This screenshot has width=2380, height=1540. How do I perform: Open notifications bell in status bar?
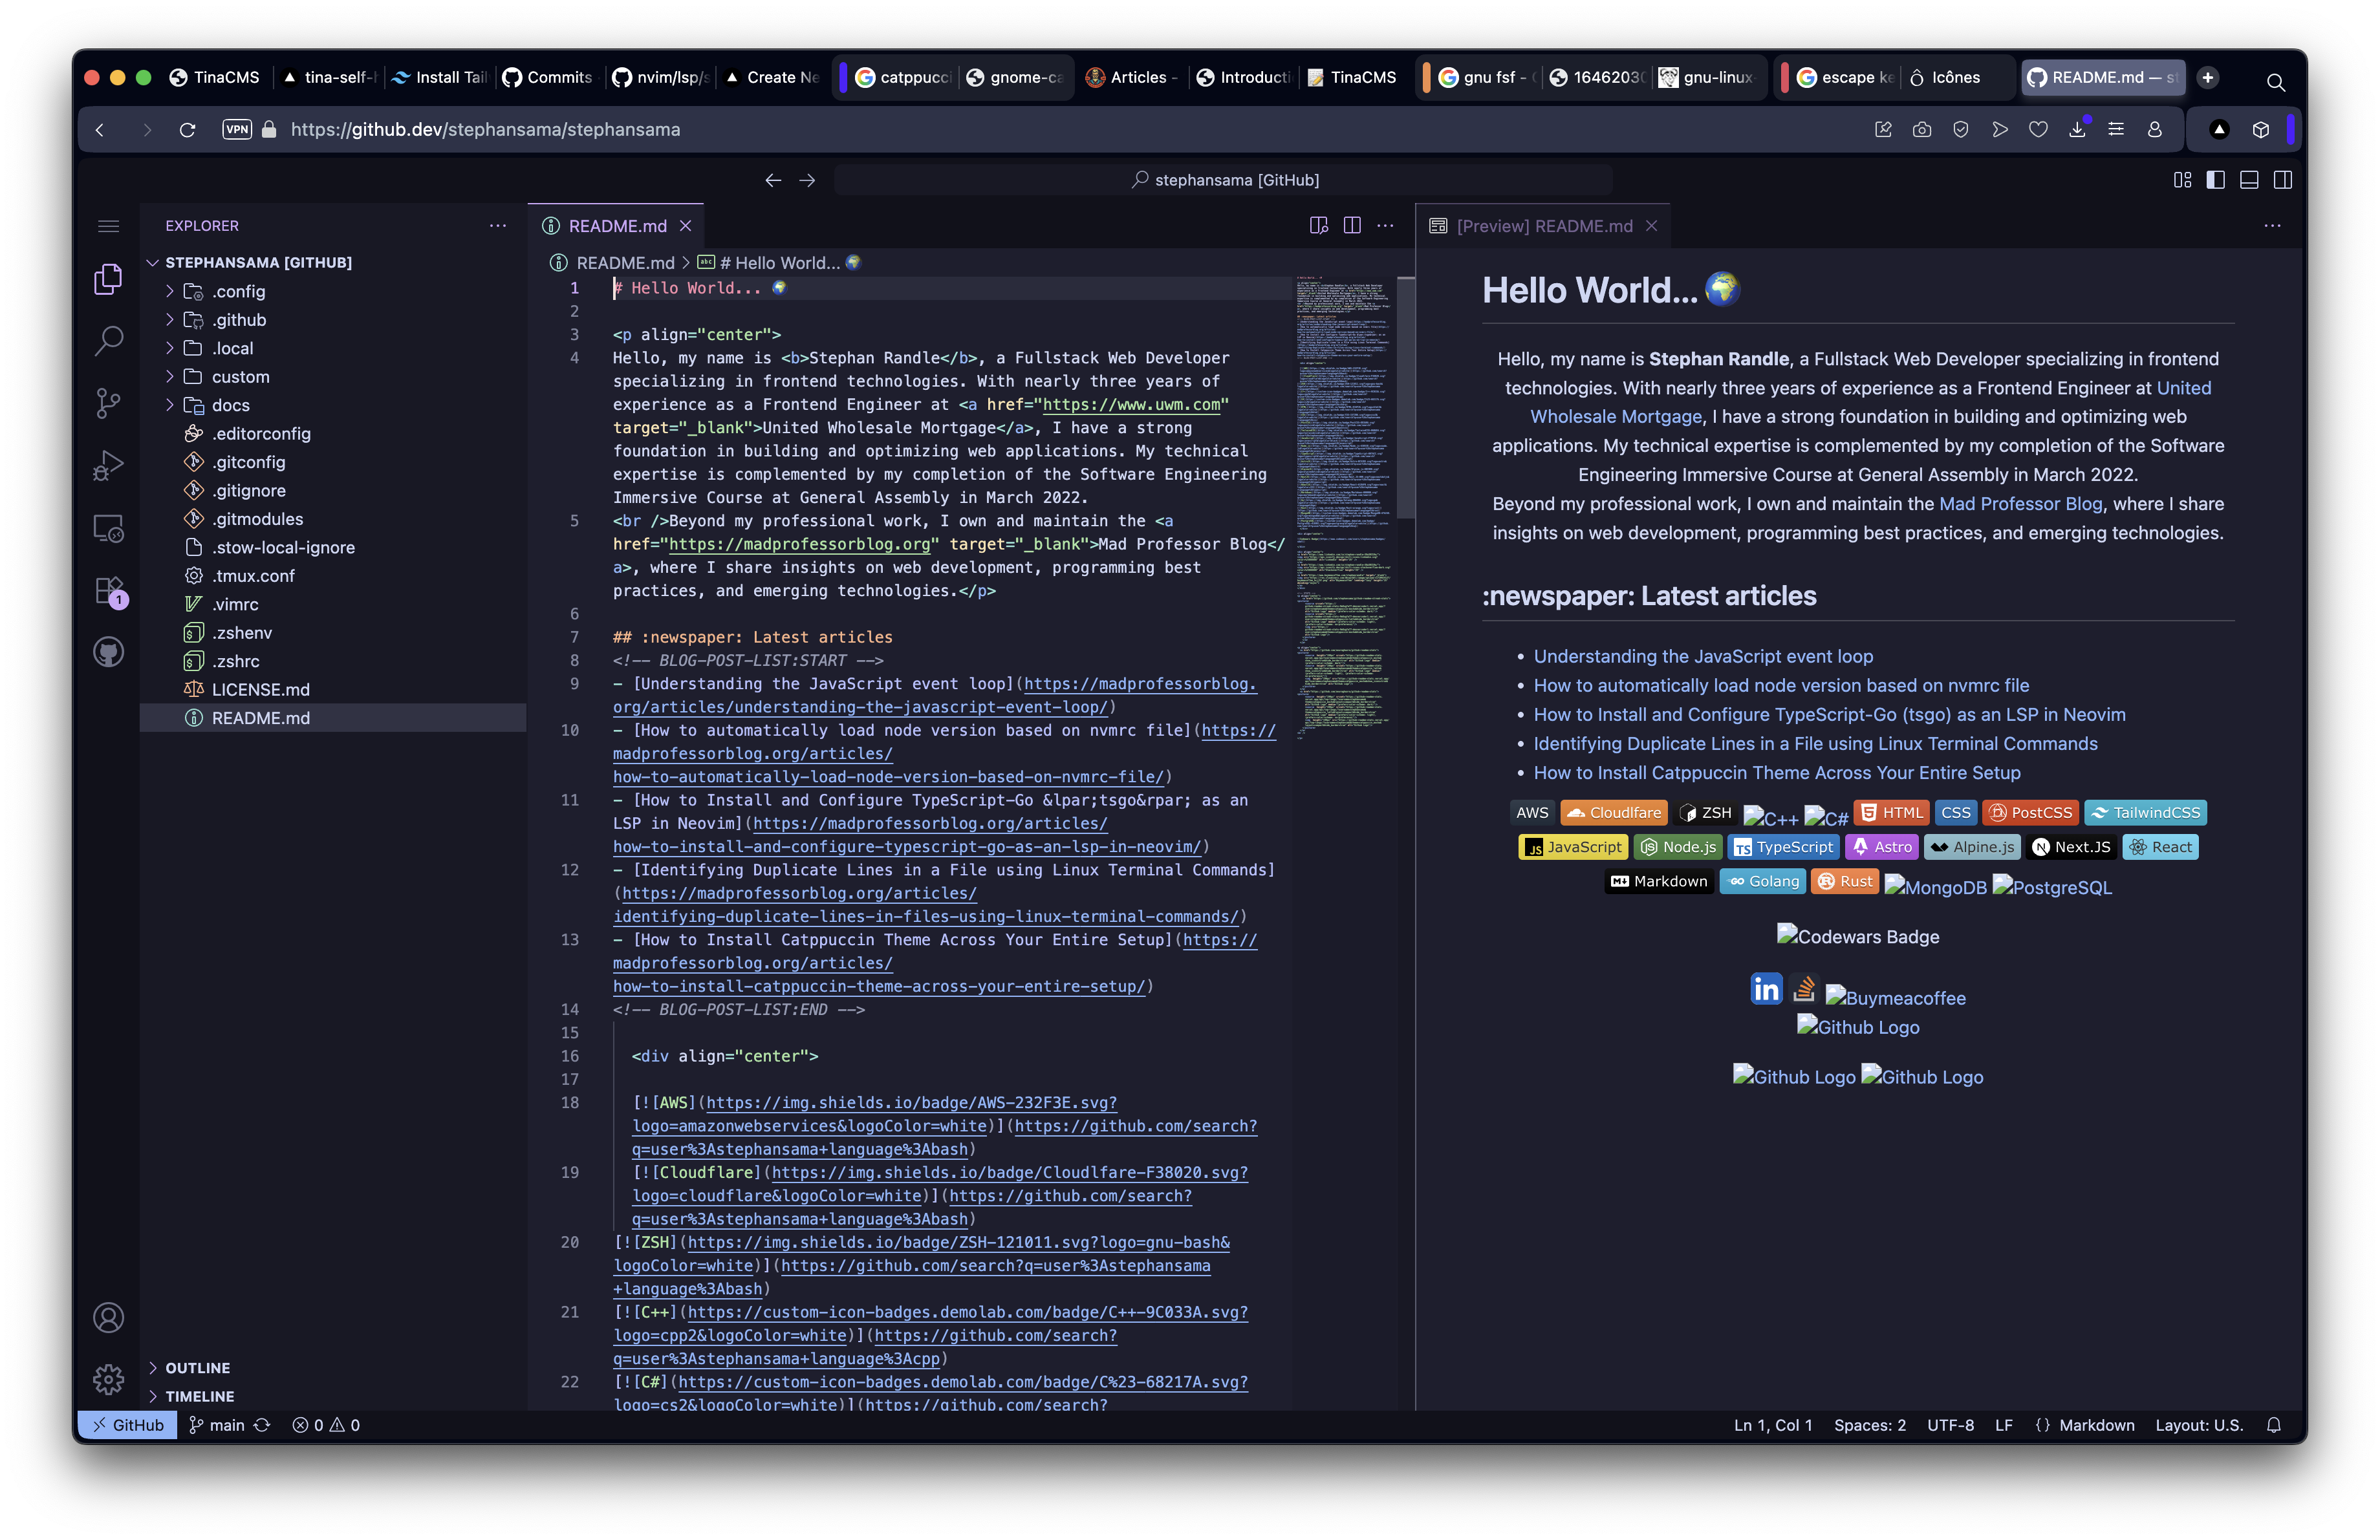[x=2274, y=1425]
